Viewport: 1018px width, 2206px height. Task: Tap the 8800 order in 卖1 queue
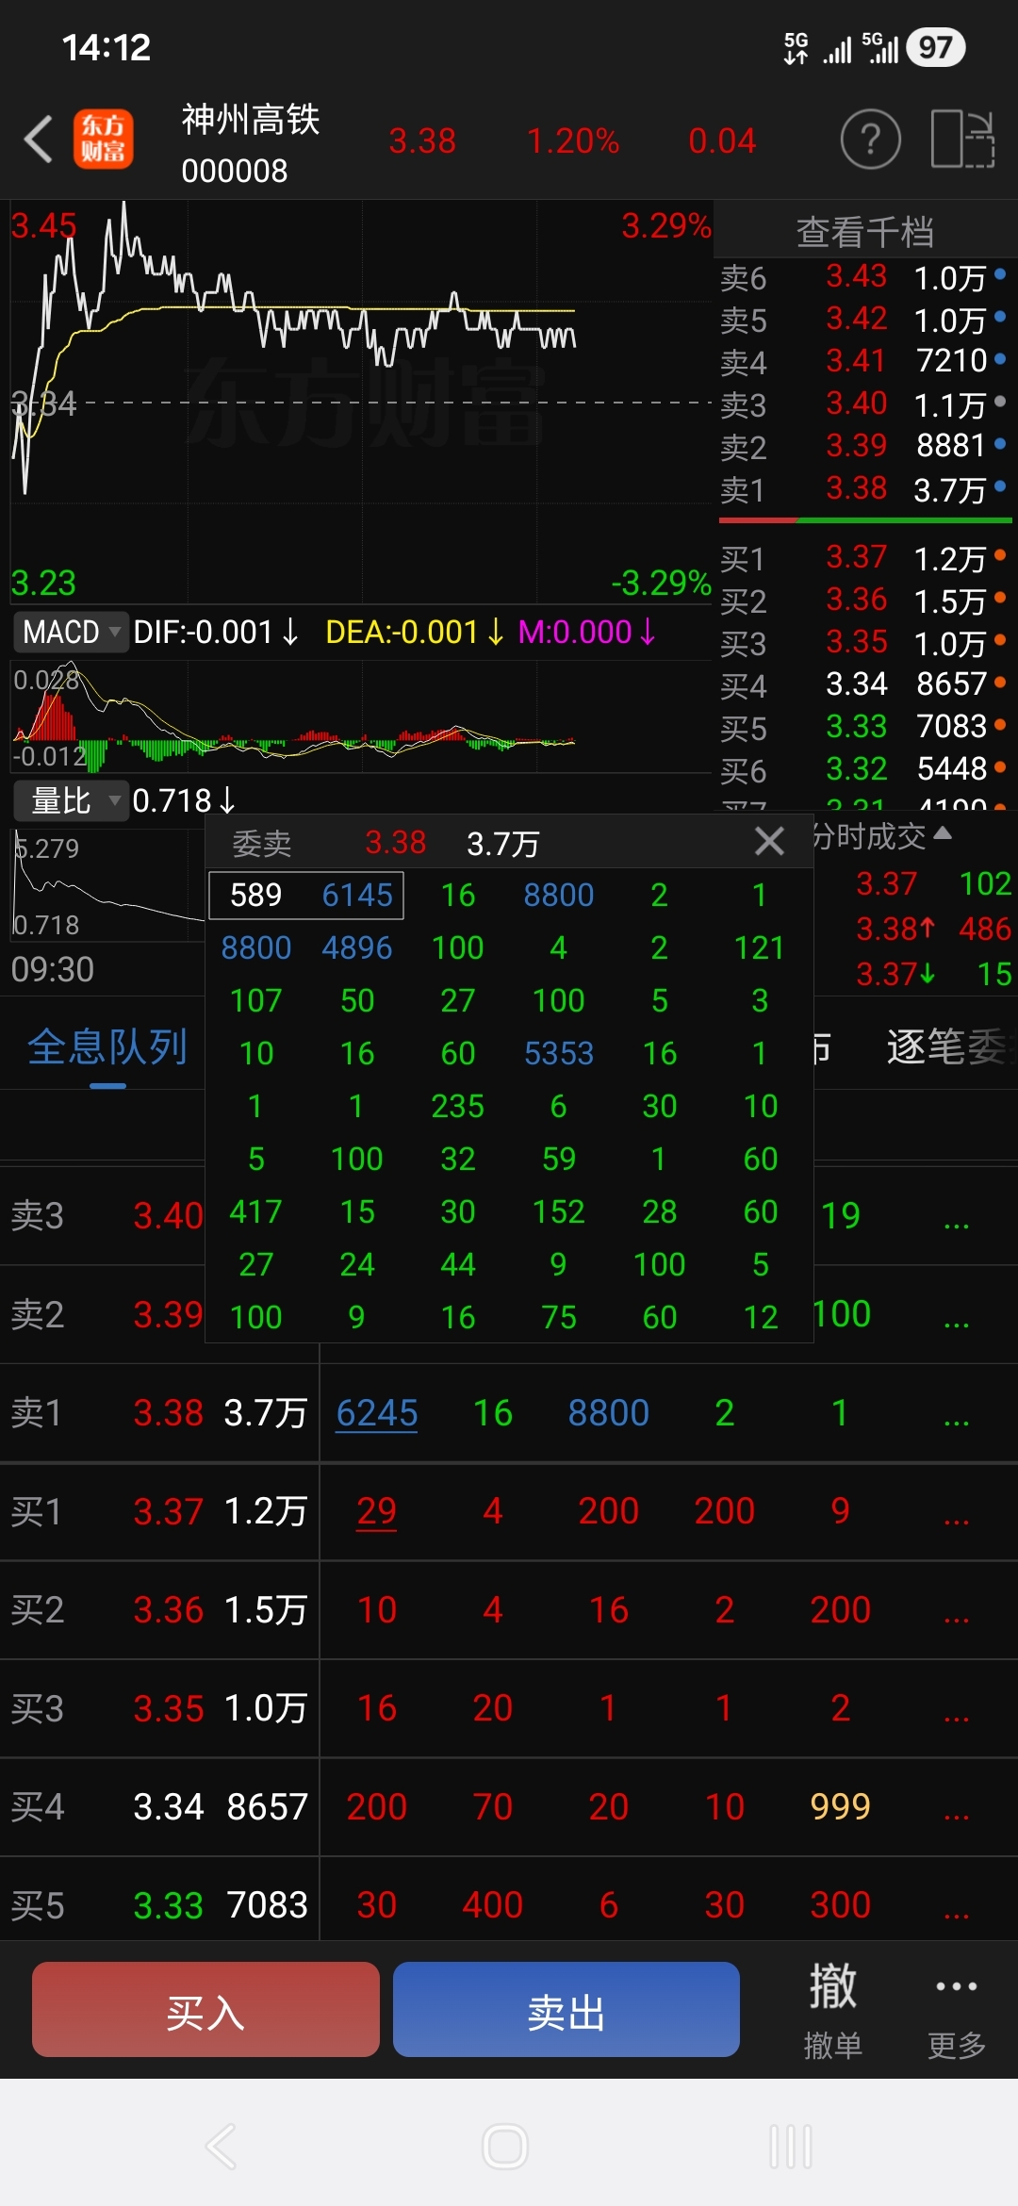pyautogui.click(x=609, y=1413)
